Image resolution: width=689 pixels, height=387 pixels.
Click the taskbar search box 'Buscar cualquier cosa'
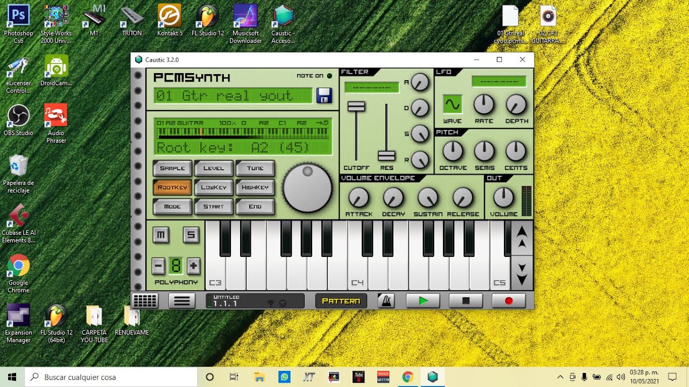pos(111,377)
